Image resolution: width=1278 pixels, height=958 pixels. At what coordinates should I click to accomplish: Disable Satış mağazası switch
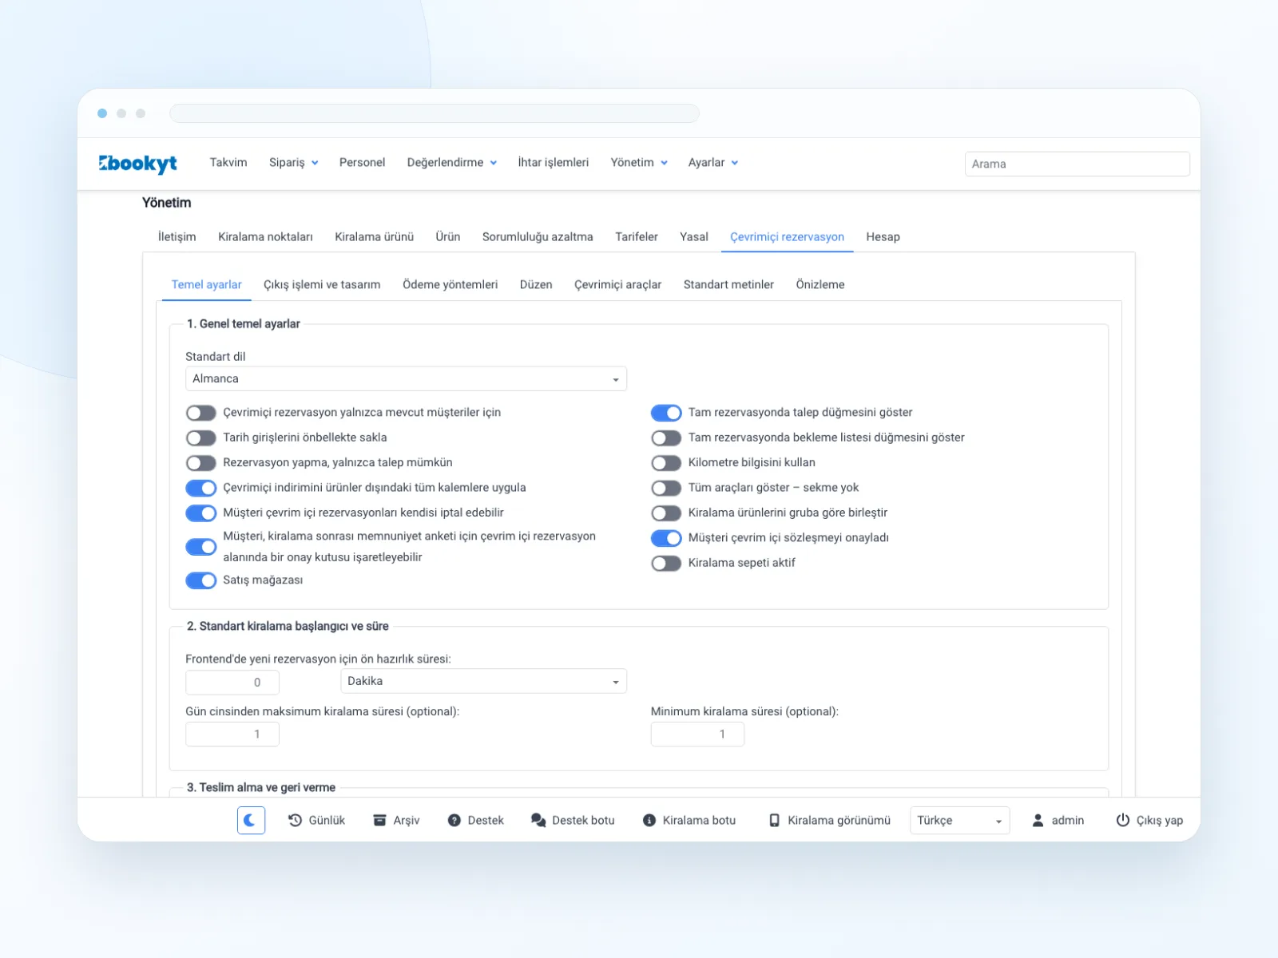coord(201,580)
